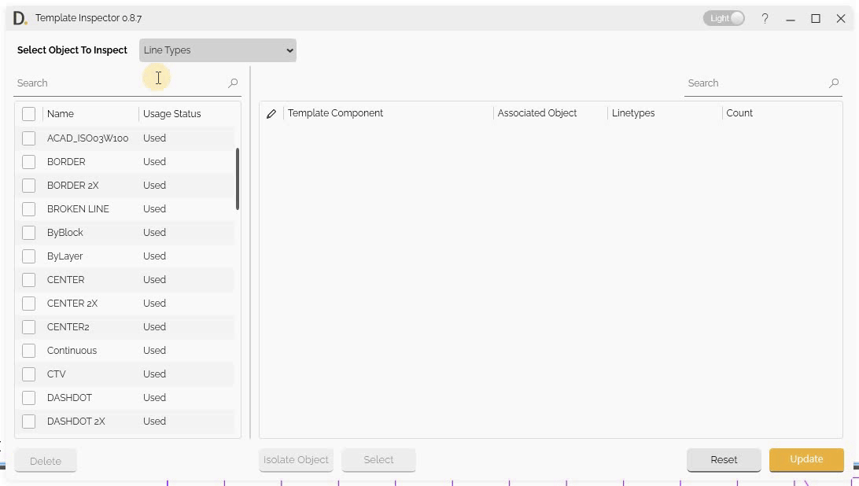The image size is (859, 486).
Task: Click the magnifier icon in the right search bar
Action: coord(833,83)
